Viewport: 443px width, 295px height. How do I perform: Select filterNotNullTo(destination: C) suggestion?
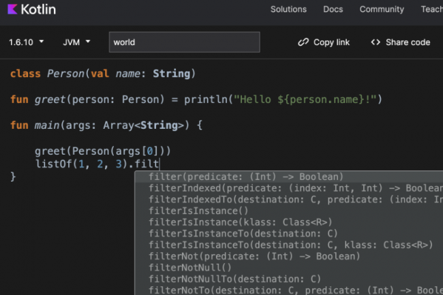(x=289, y=279)
